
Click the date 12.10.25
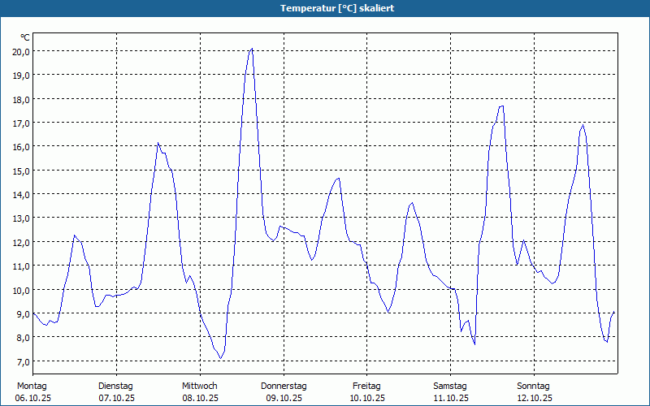[x=535, y=398]
